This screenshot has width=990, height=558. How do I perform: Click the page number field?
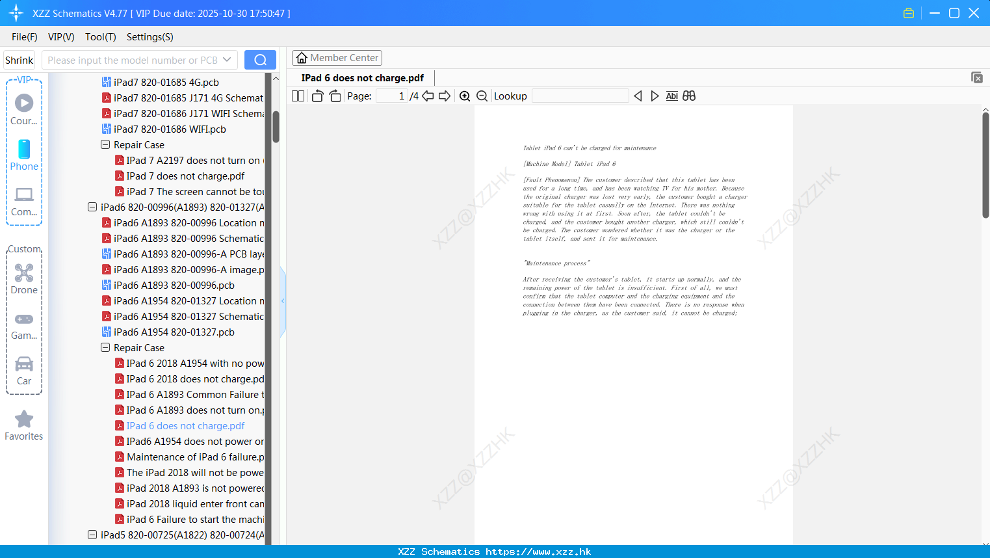[x=393, y=96]
